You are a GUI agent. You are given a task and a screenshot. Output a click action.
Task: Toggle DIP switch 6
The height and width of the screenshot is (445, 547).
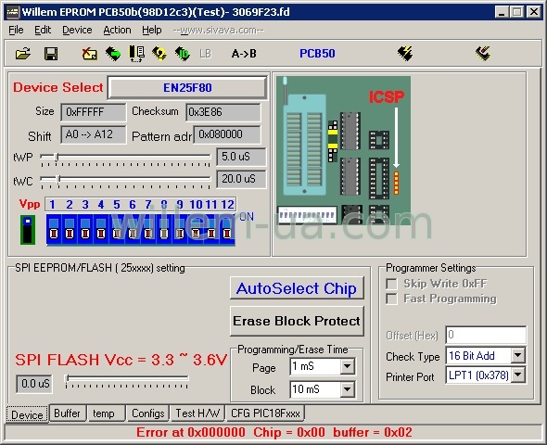(x=133, y=229)
